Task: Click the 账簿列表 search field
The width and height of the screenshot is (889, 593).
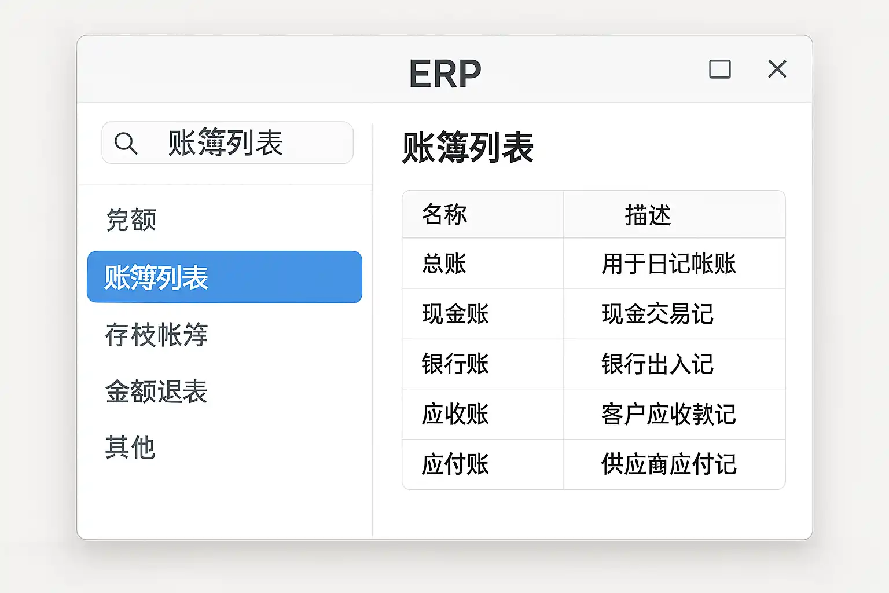Action: (243, 143)
